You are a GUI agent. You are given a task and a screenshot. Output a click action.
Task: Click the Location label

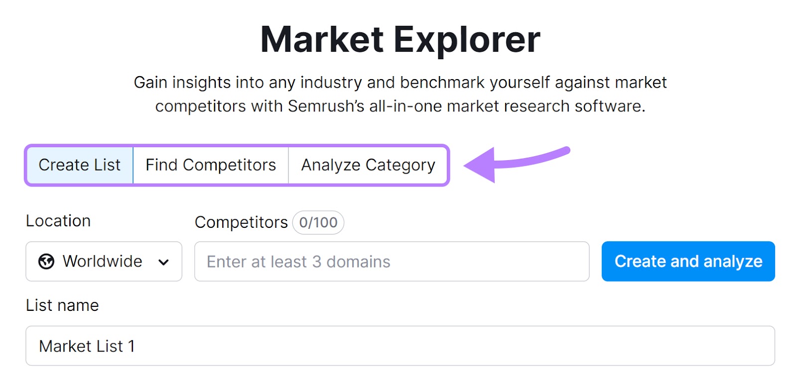[x=58, y=220]
